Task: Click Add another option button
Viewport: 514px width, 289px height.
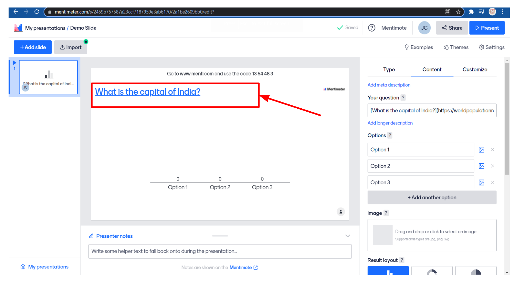Action: point(432,197)
